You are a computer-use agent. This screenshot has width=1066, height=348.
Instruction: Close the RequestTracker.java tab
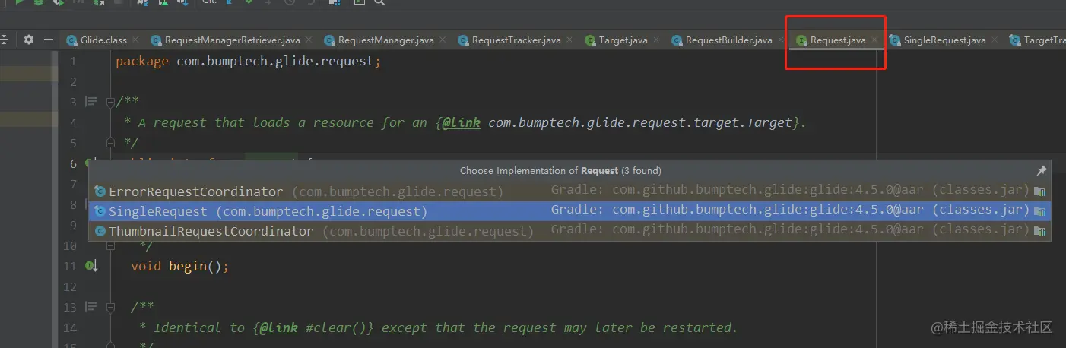point(569,40)
